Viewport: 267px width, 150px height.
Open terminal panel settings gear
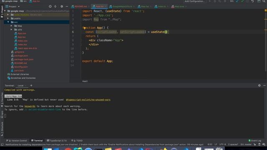pos(259,85)
